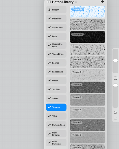Click the brush stroke icon beside Floor Finishes
The width and height of the screenshot is (119, 149).
pos(49,134)
